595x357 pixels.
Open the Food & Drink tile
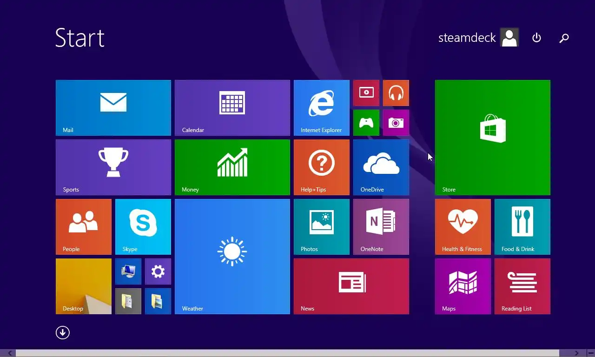point(522,227)
